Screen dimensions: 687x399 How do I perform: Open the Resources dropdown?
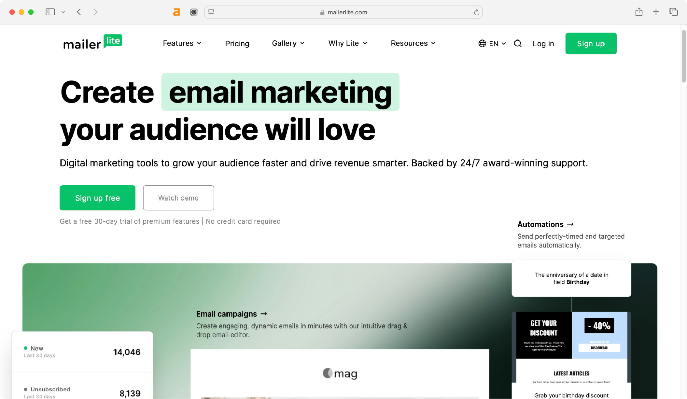pyautogui.click(x=412, y=43)
